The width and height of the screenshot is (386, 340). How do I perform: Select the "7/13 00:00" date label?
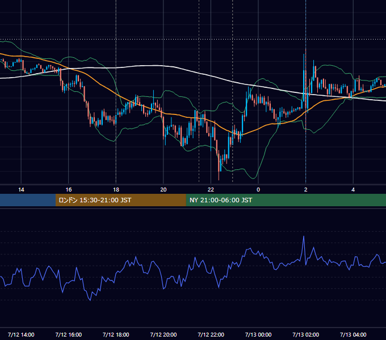(x=258, y=334)
